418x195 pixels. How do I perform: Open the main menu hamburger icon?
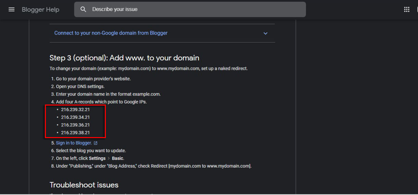click(x=12, y=10)
